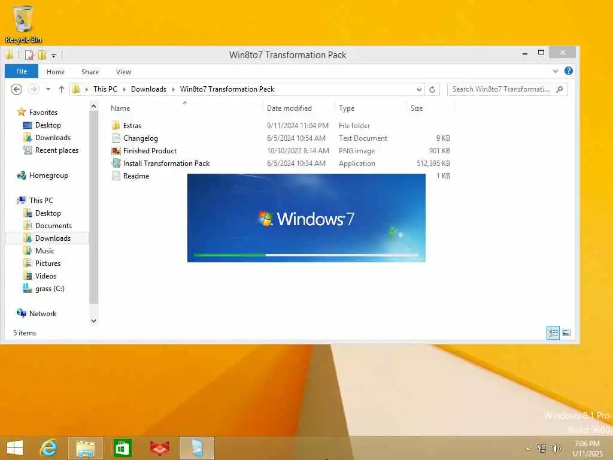Sort by the Type column header
This screenshot has height=460, width=613.
coord(347,108)
